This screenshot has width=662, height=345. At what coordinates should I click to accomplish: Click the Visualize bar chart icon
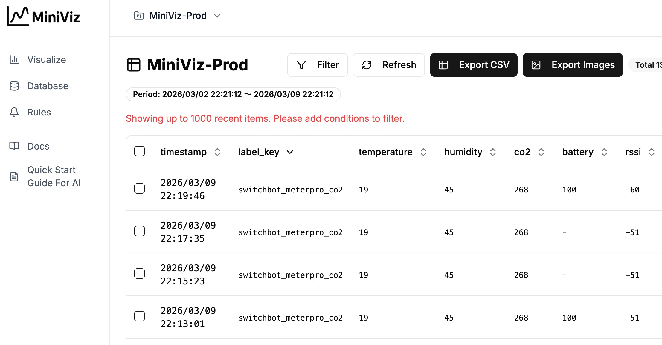click(14, 60)
